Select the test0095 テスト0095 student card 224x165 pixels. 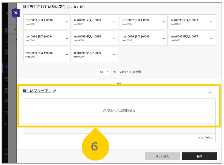click(x=95, y=38)
